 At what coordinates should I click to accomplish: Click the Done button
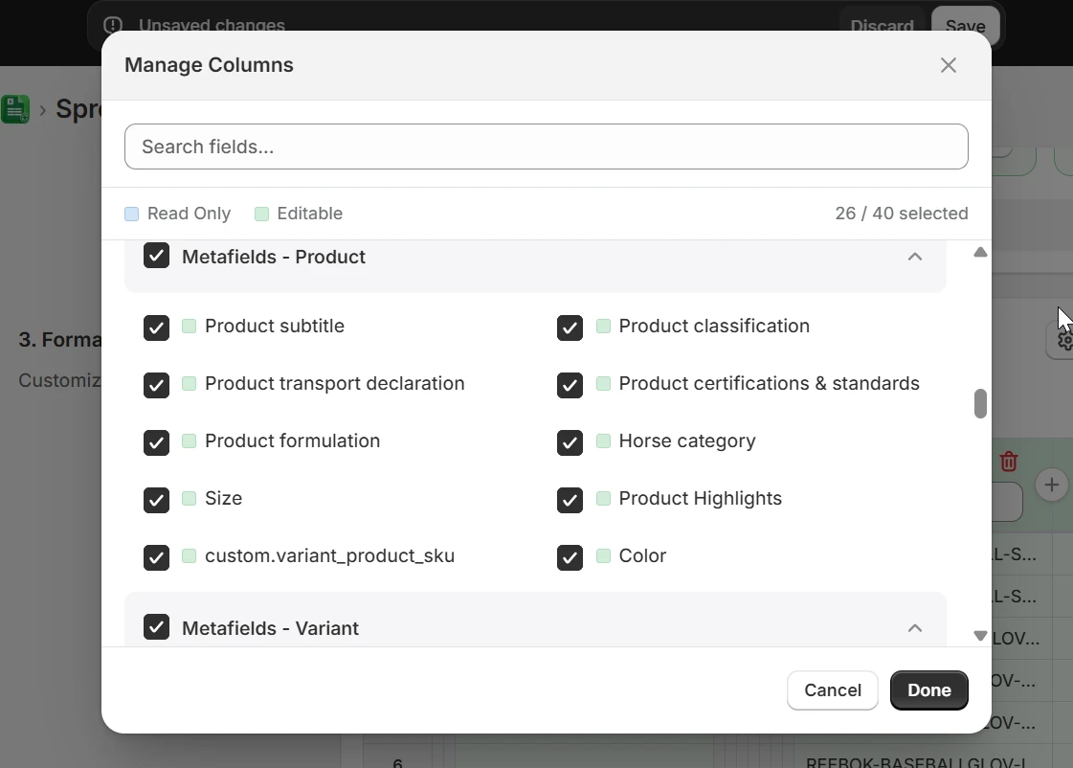928,690
